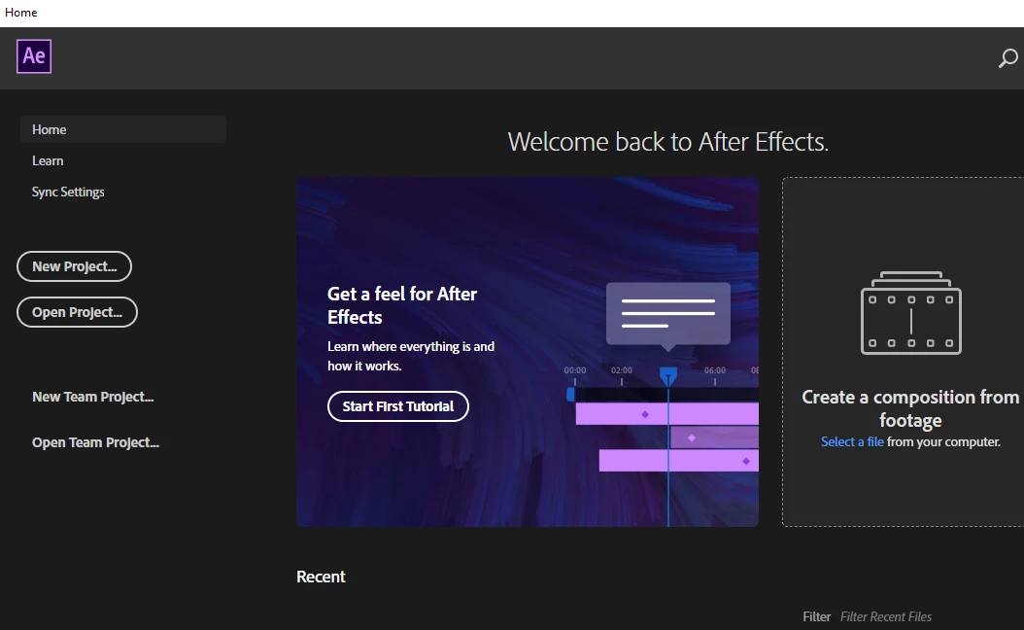Start the first tutorial
This screenshot has height=630, width=1024.
coord(398,406)
